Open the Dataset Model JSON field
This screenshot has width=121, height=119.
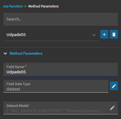point(61,108)
